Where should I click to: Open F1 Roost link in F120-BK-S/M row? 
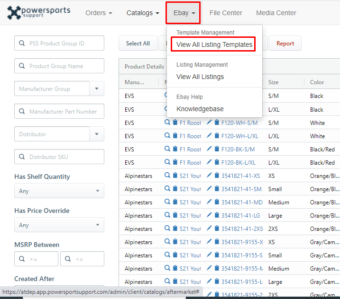pos(190,149)
